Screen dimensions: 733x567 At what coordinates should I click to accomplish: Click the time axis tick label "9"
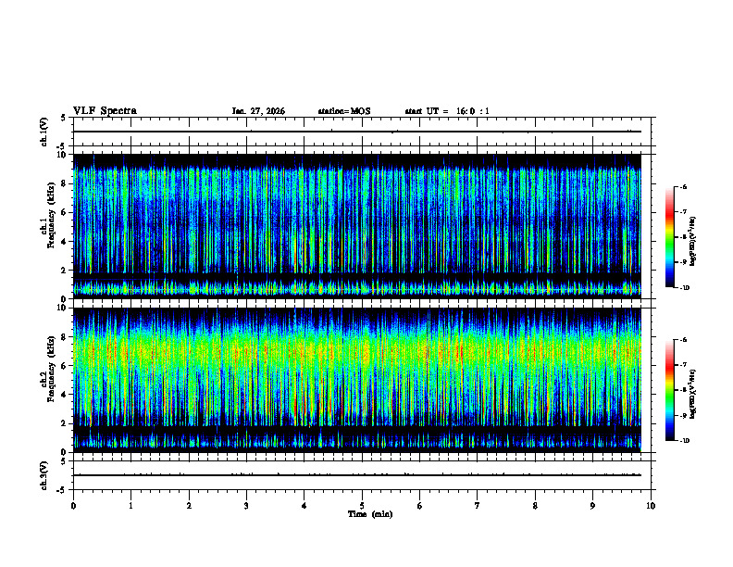click(592, 506)
